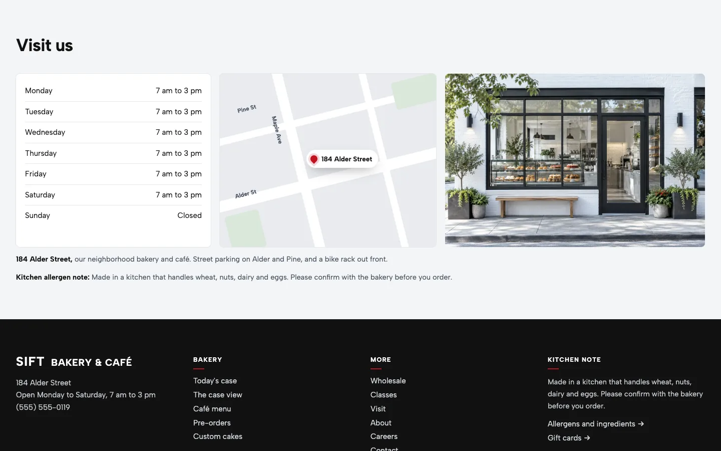
Task: Click the SIFT Bakery & Café footer logo
Action: tap(74, 362)
